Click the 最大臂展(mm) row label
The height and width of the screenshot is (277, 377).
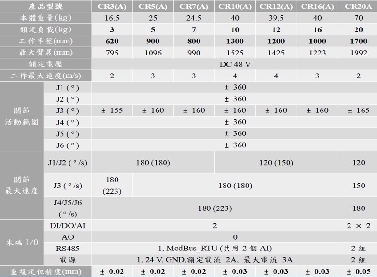46,53
